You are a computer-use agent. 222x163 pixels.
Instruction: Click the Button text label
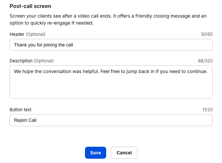click(21, 110)
